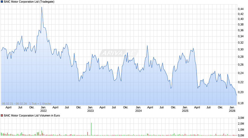
Task: Click the 0,32 price axis label
Action: tap(241, 43)
